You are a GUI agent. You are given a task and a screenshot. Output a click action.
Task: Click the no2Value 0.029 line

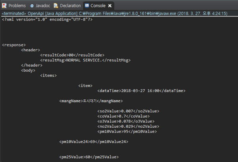click(x=128, y=127)
